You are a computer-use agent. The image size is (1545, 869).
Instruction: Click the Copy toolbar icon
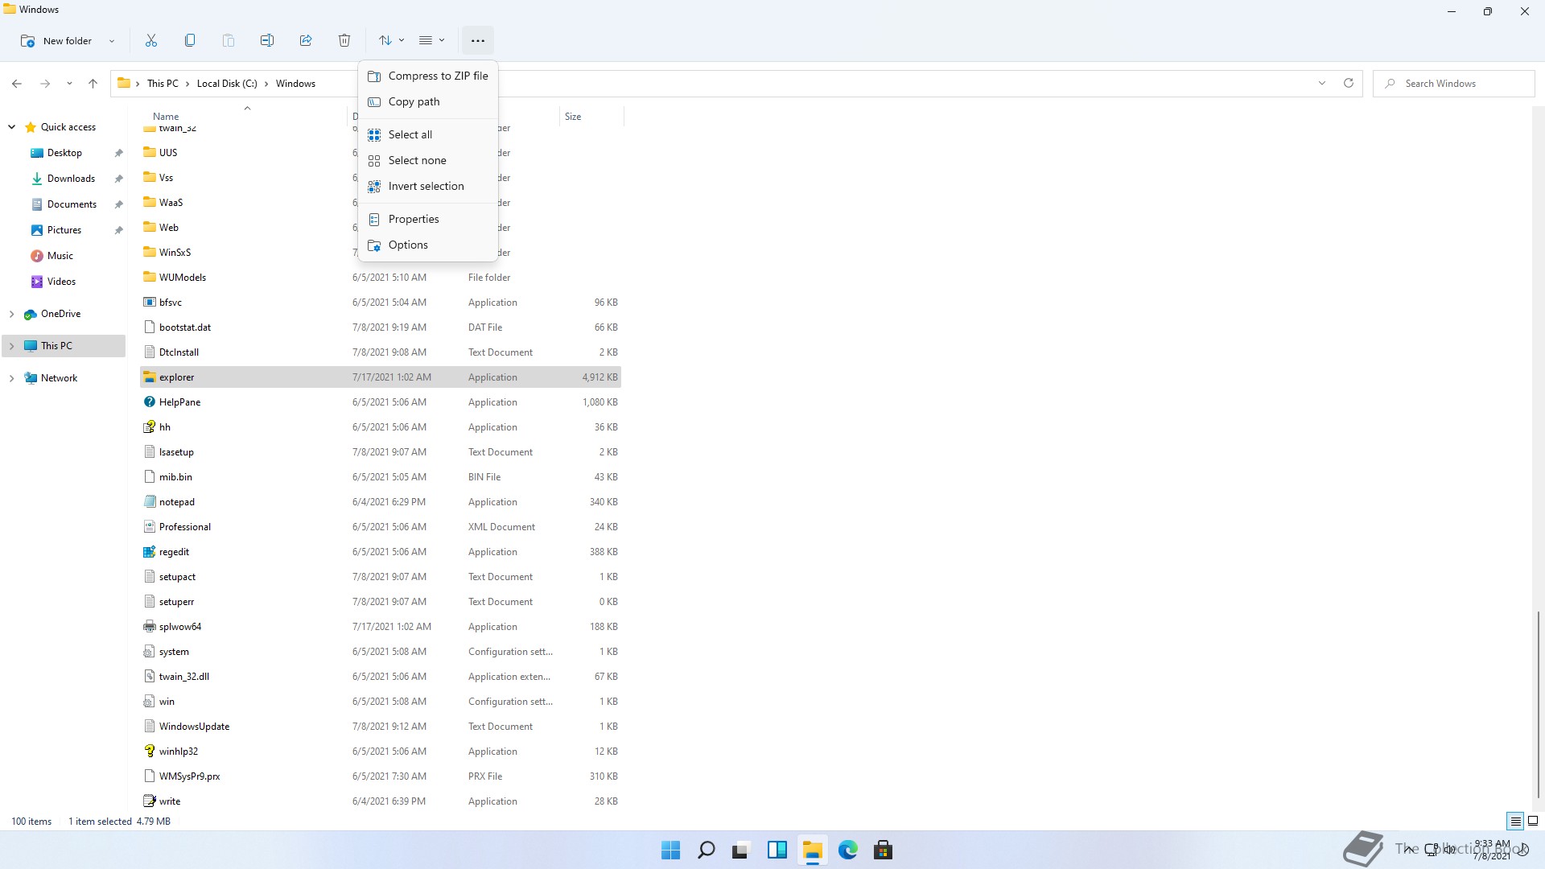pyautogui.click(x=190, y=40)
